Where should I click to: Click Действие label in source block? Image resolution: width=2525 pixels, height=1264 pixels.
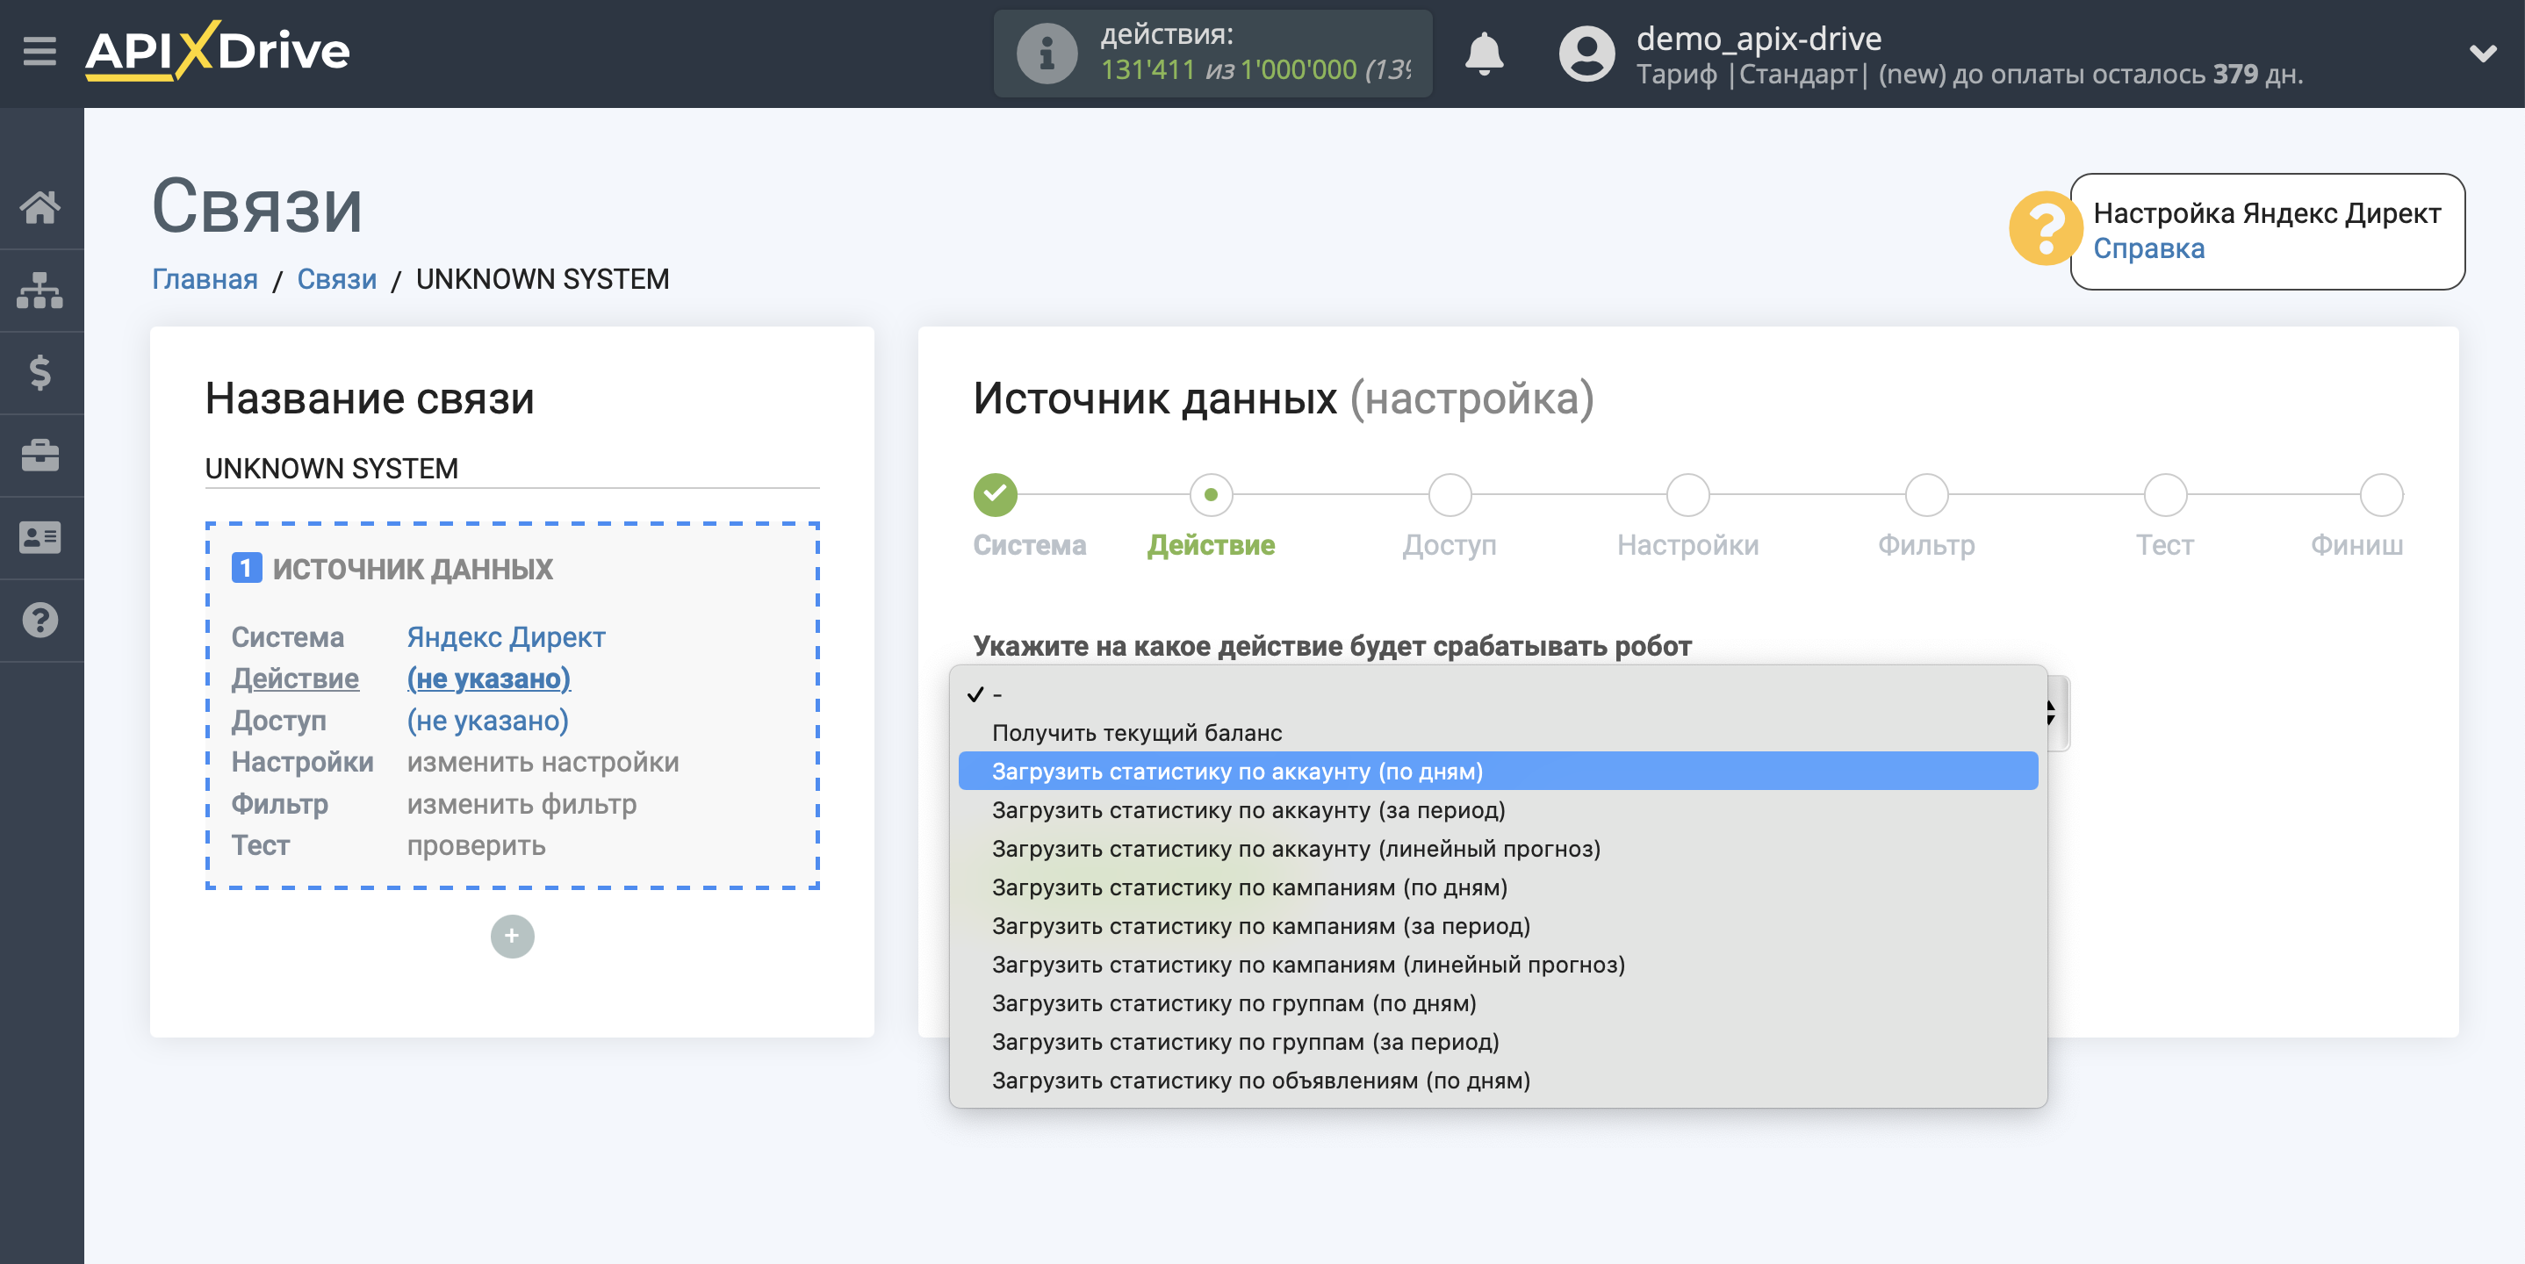click(x=295, y=678)
